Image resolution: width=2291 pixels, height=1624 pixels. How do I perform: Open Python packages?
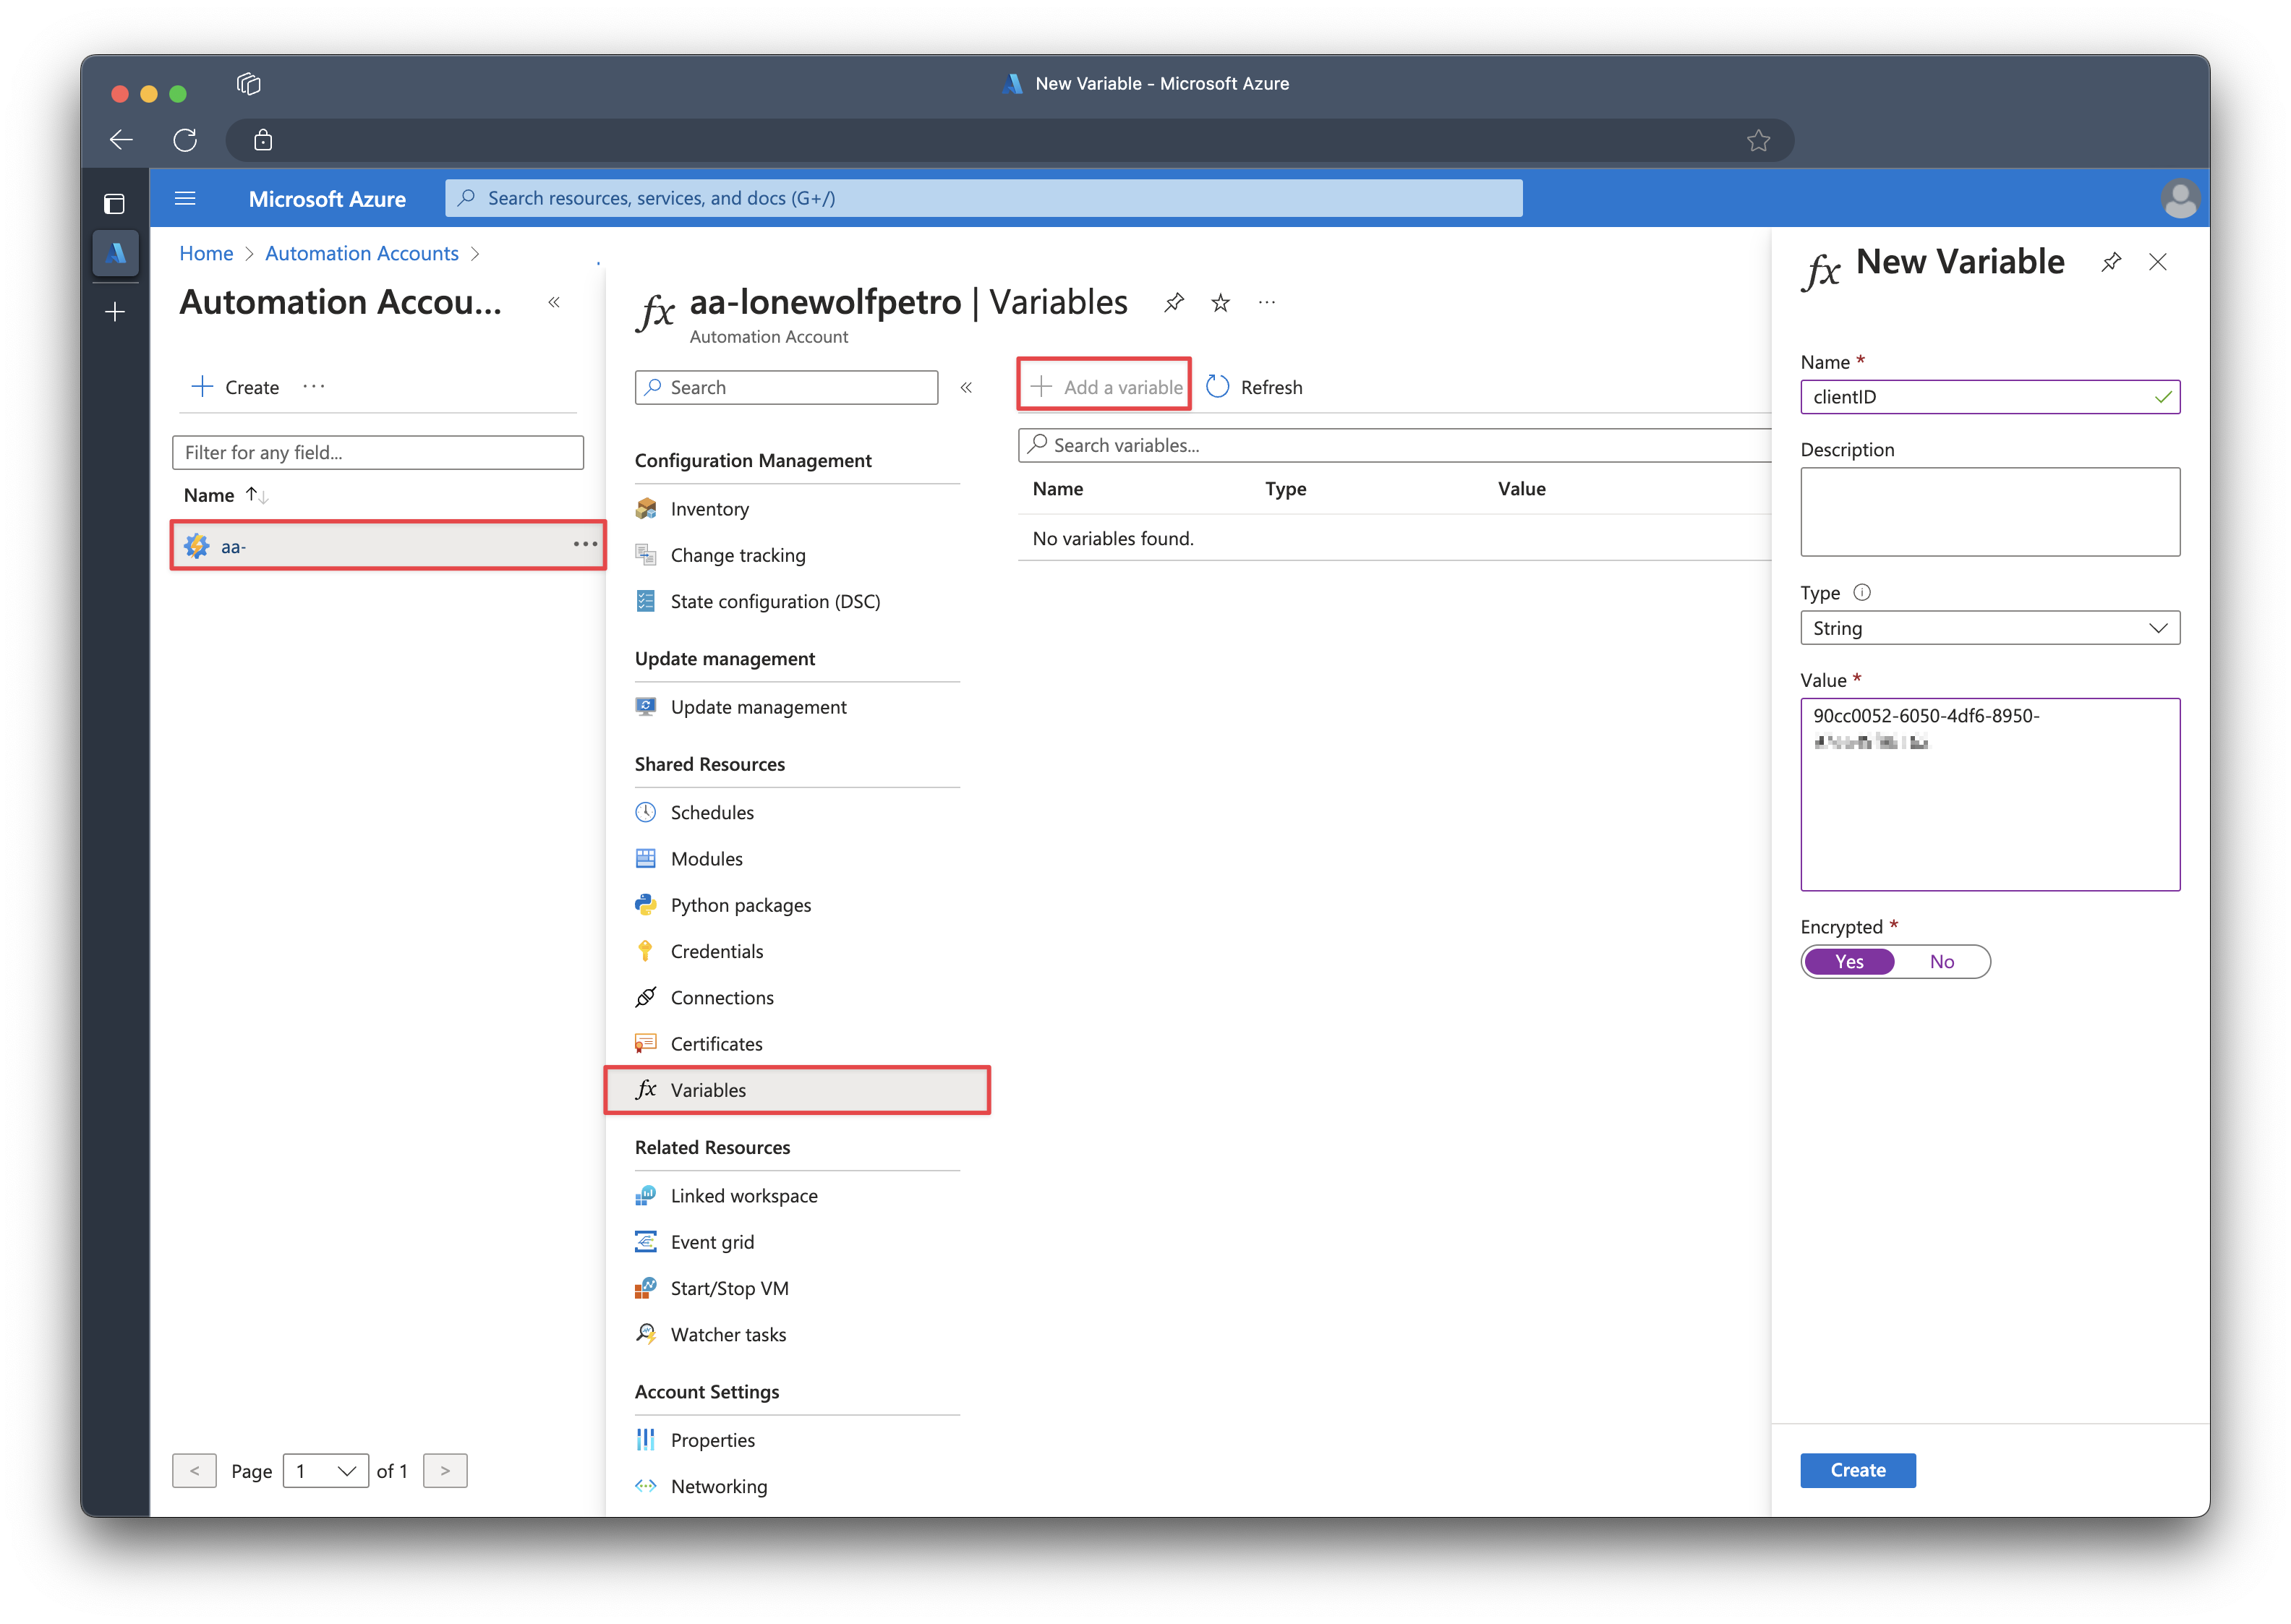(740, 905)
